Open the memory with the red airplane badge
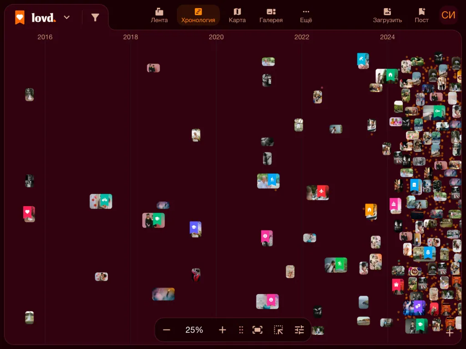This screenshot has width=466, height=349. [x=318, y=193]
